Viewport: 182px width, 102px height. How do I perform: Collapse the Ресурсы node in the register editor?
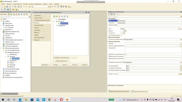pos(54,22)
